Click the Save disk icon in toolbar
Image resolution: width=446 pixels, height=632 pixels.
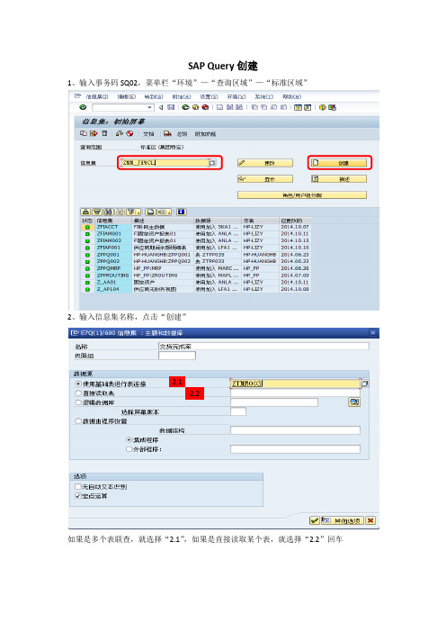(x=171, y=107)
